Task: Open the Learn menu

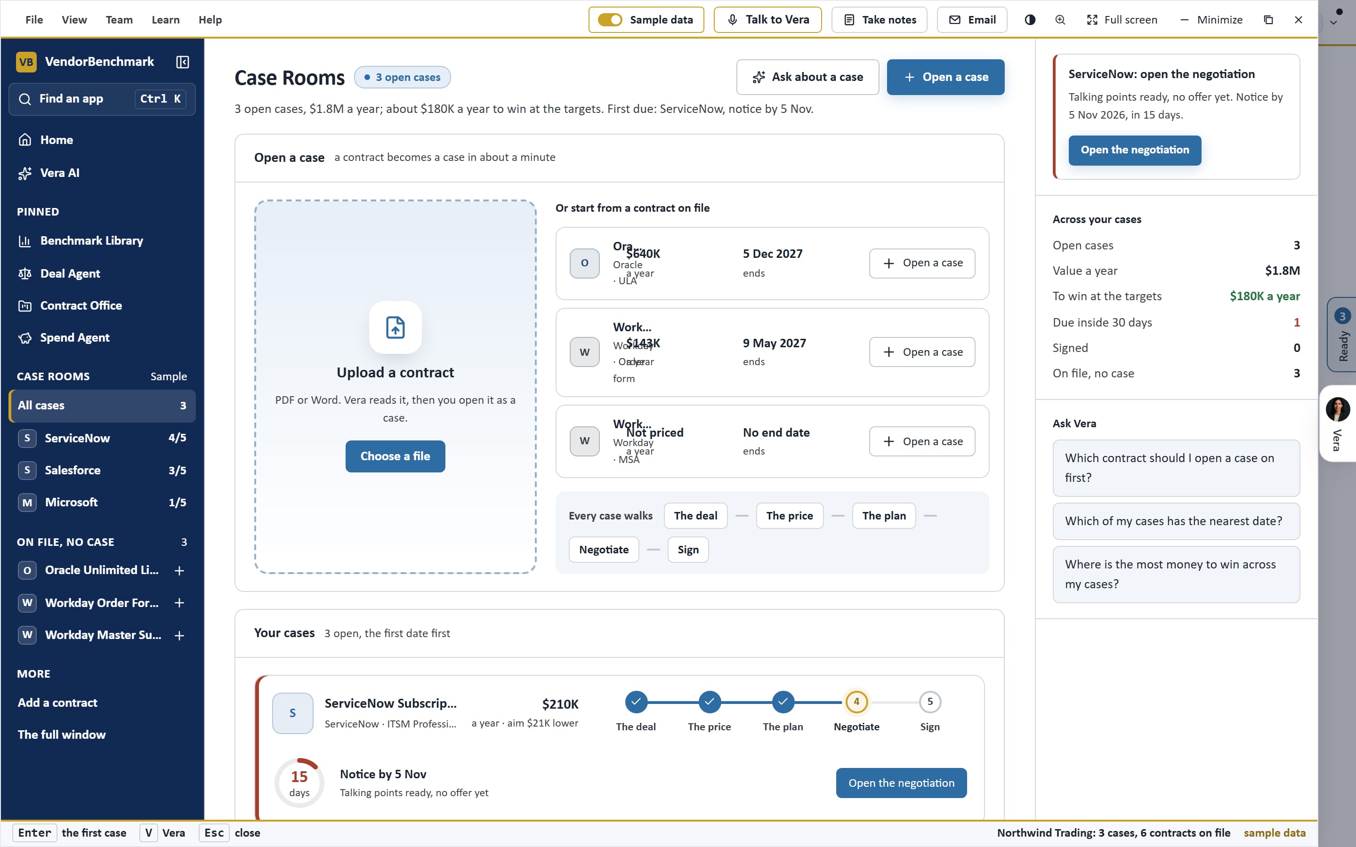Action: [x=165, y=20]
